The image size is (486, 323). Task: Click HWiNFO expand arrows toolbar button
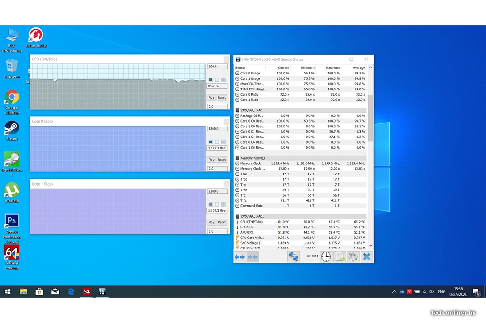(x=239, y=257)
